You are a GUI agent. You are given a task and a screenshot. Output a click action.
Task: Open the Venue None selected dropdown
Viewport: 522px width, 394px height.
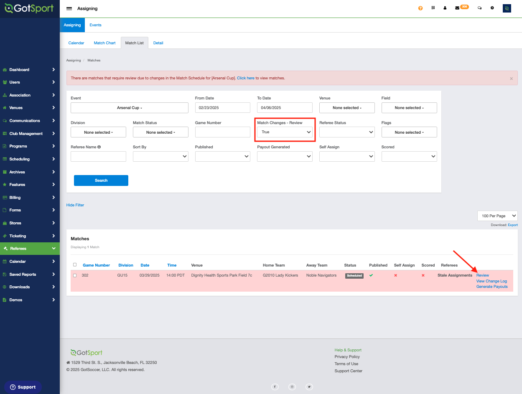(x=347, y=107)
